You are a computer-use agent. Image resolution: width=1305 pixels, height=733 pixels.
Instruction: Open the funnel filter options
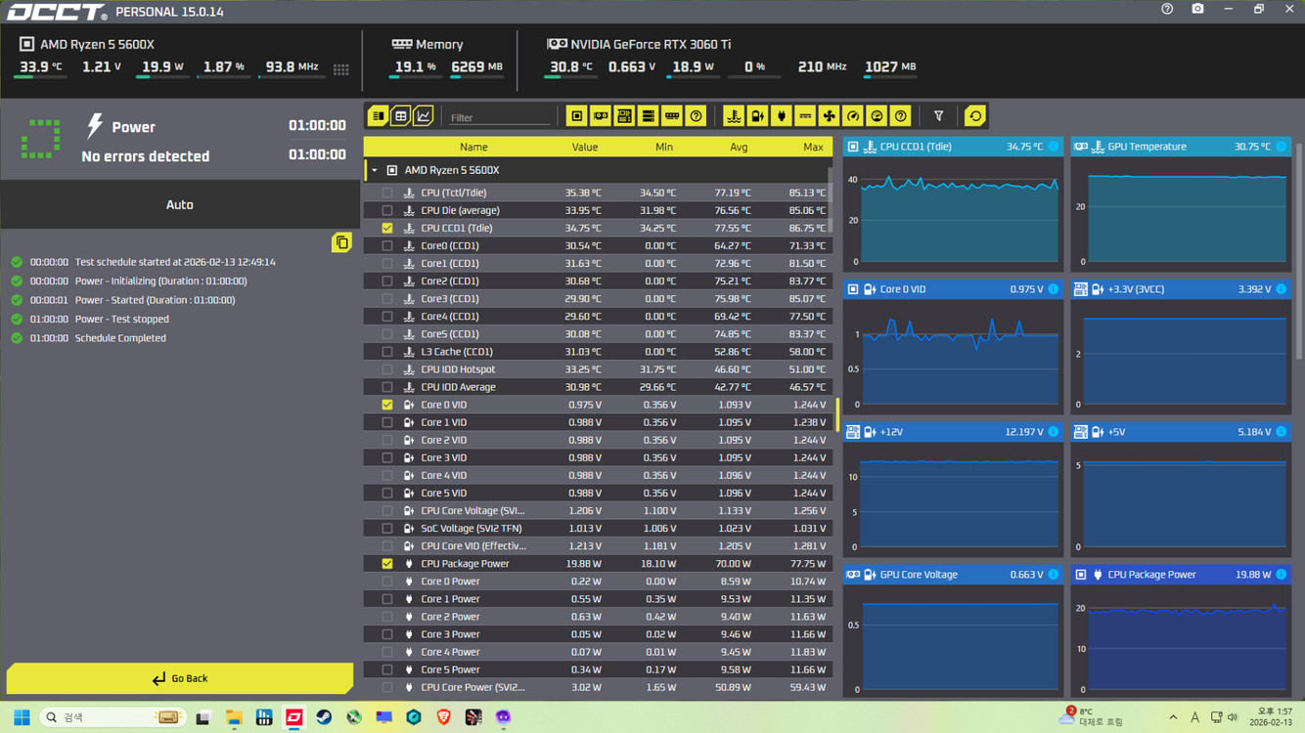tap(938, 116)
